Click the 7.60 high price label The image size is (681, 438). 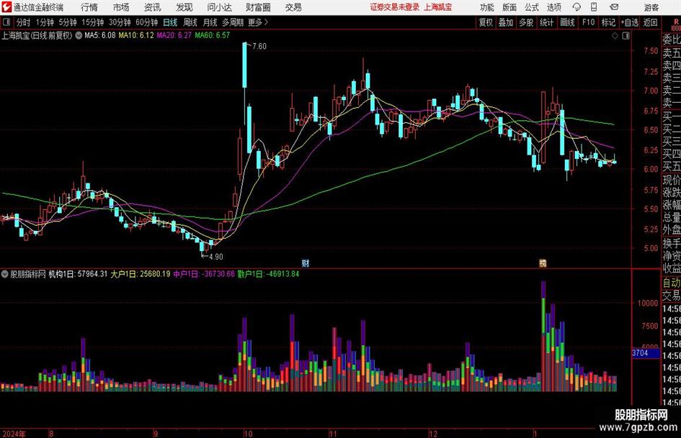[259, 47]
